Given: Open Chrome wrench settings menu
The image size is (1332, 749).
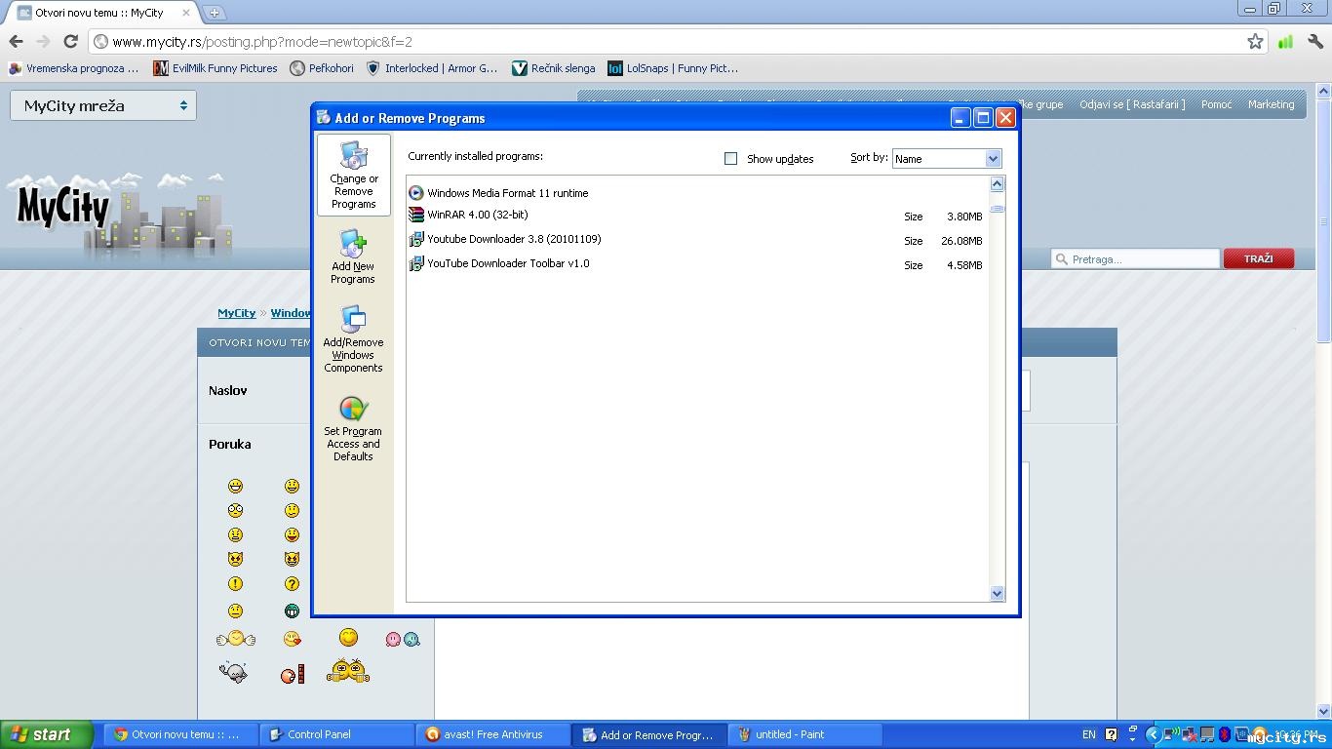Looking at the screenshot, I should 1315,41.
